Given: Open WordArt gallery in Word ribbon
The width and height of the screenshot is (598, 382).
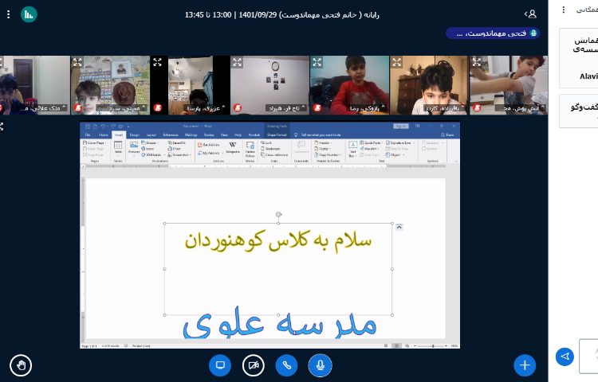Looking at the screenshot, I should (x=369, y=149).
